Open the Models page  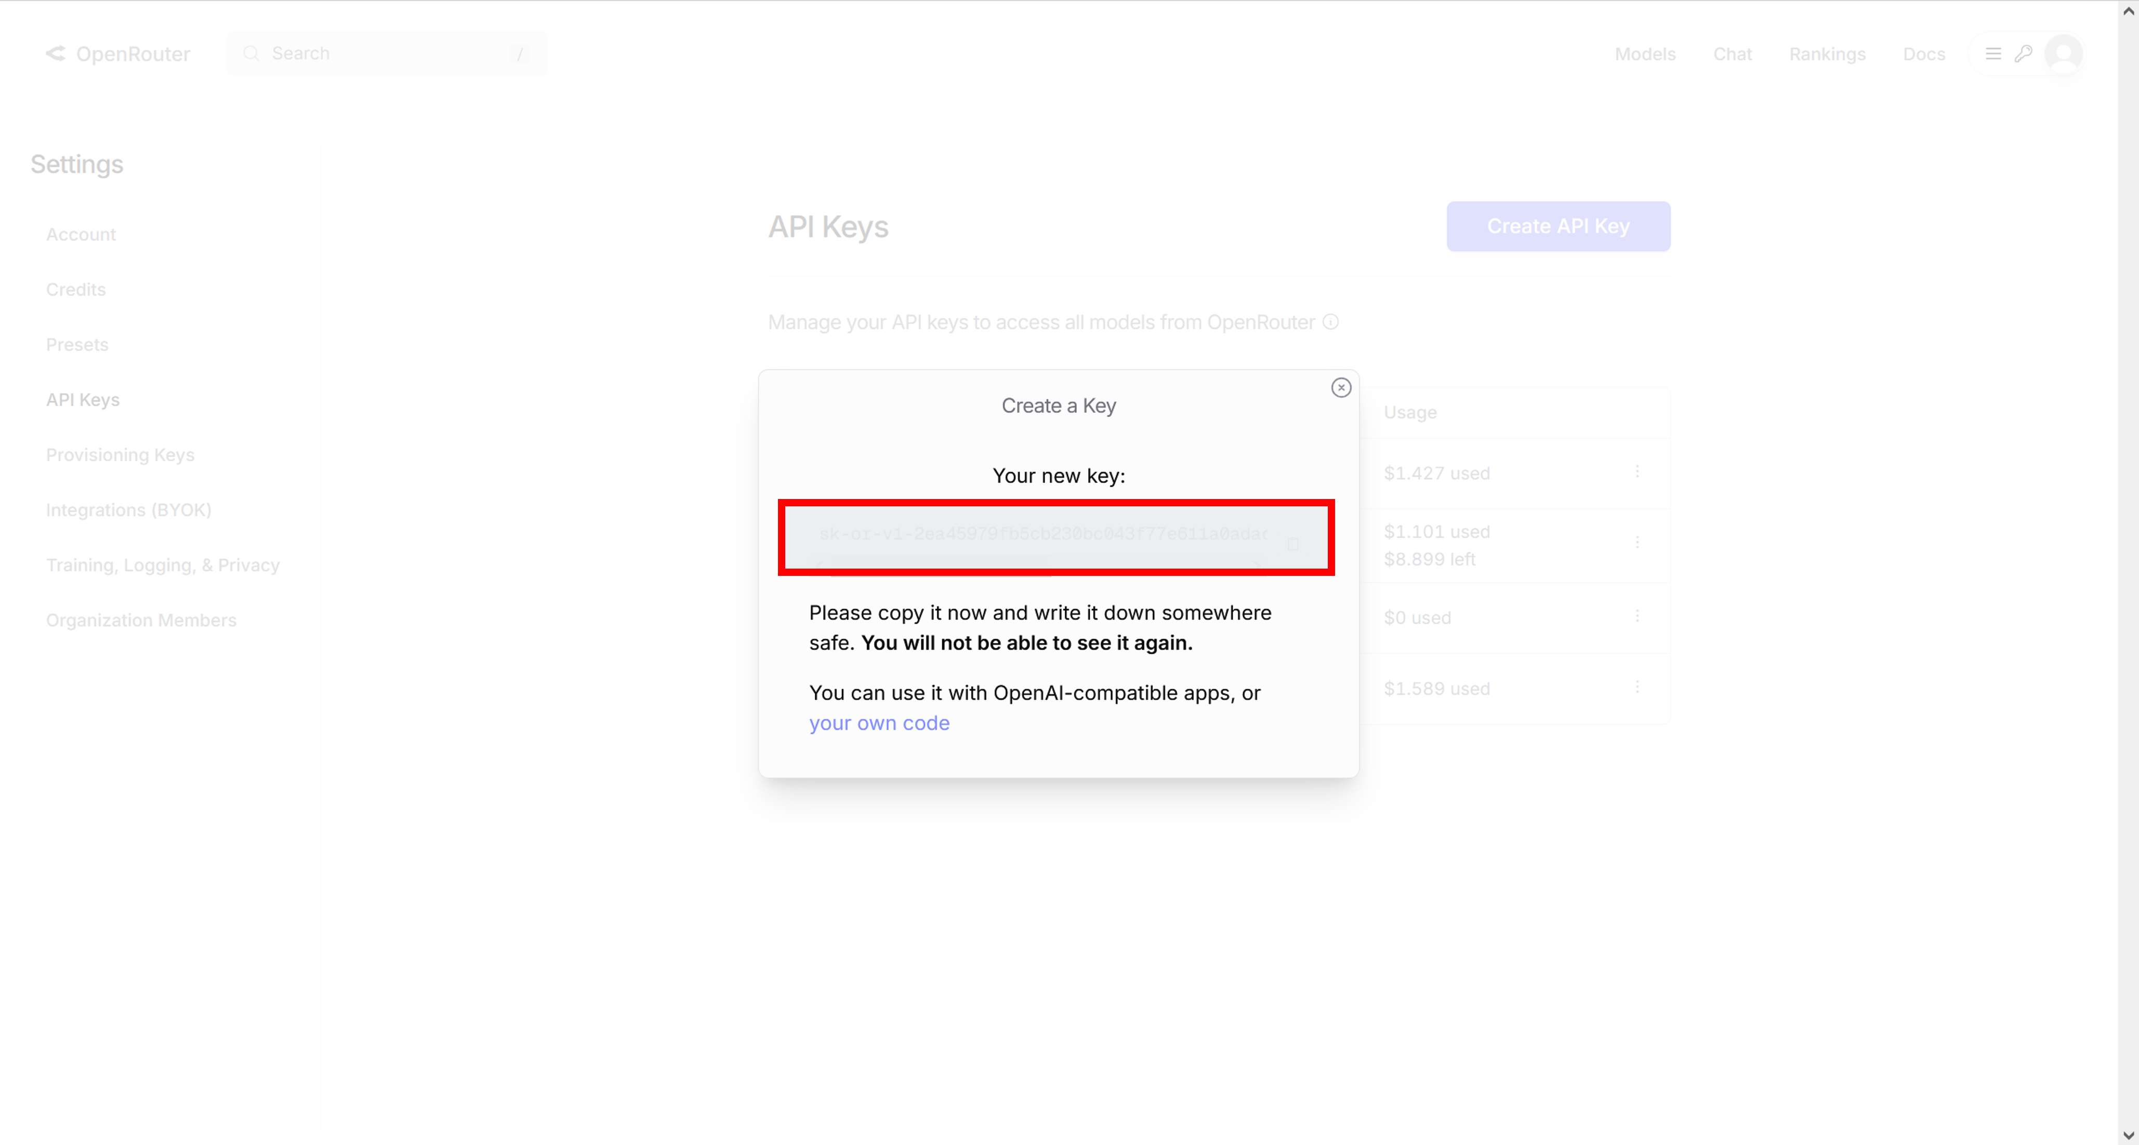coord(1644,54)
